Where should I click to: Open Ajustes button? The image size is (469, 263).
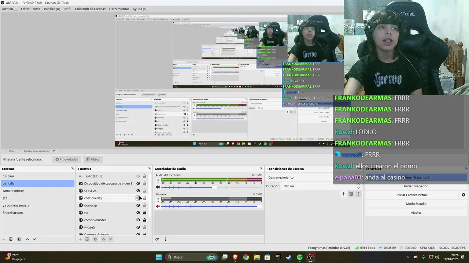(x=416, y=213)
